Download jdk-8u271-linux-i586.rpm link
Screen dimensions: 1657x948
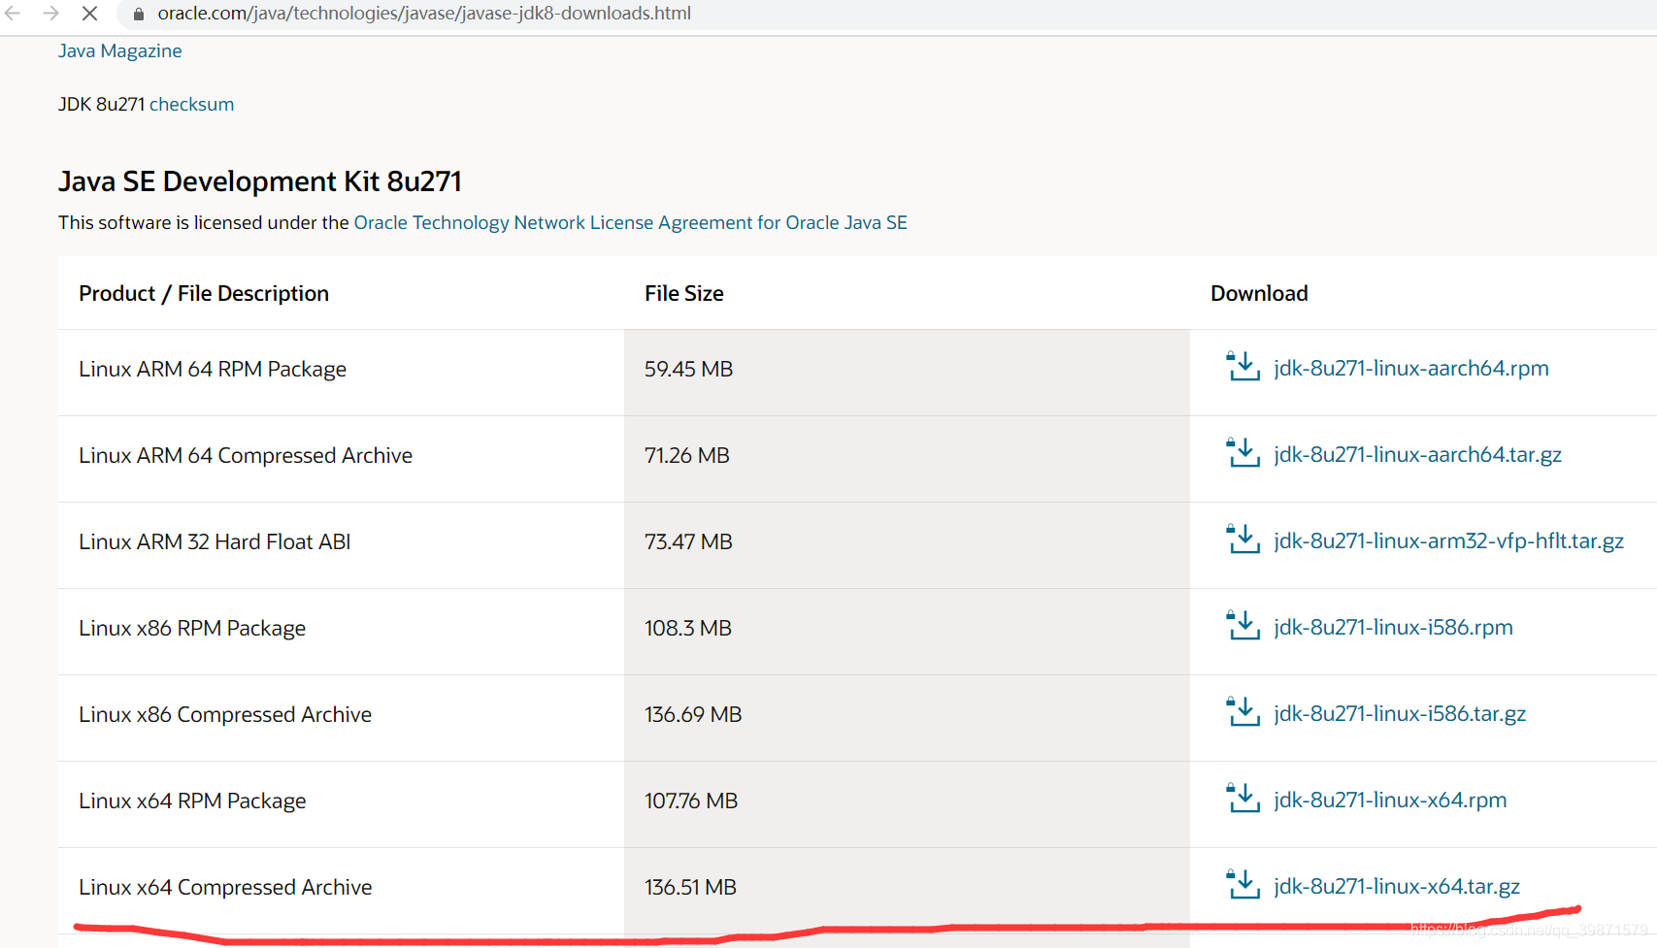(x=1393, y=627)
